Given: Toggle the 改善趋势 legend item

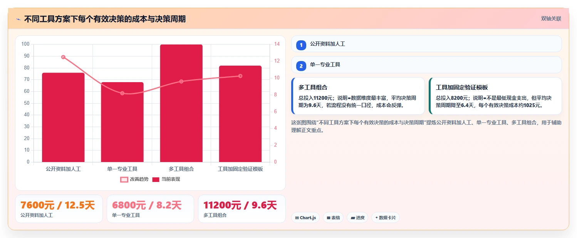Looking at the screenshot, I should (134, 179).
